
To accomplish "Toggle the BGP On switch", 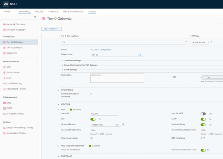I will 93,119.
